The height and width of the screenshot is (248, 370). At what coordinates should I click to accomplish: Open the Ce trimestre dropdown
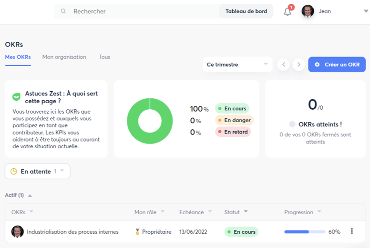click(237, 65)
